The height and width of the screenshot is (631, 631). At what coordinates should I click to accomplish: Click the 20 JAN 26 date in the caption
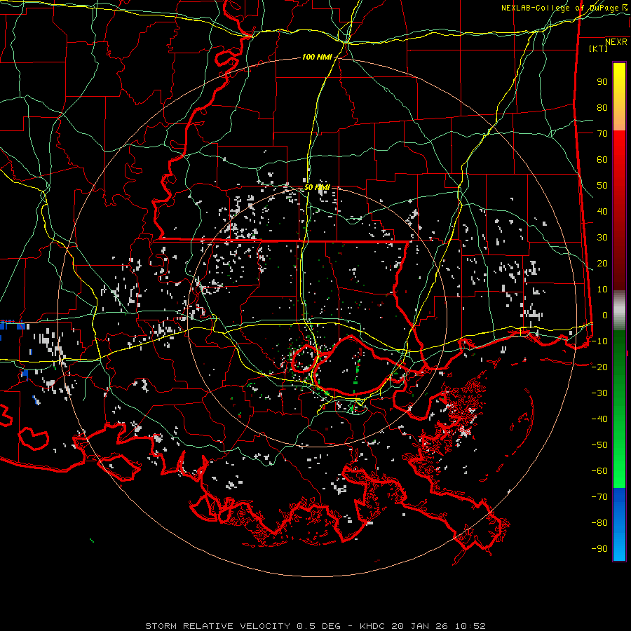[419, 626]
